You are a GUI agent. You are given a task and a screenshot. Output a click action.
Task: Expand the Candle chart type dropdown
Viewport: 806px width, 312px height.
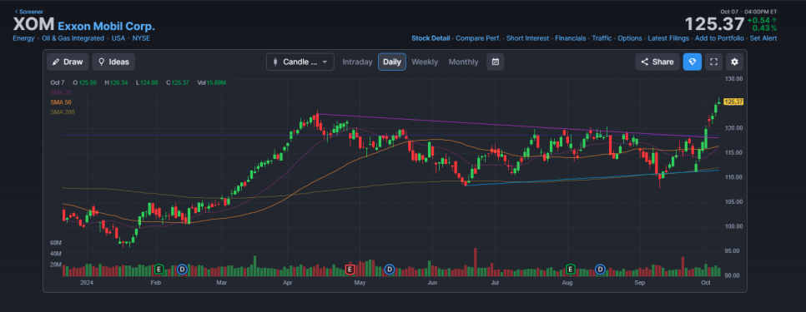300,62
